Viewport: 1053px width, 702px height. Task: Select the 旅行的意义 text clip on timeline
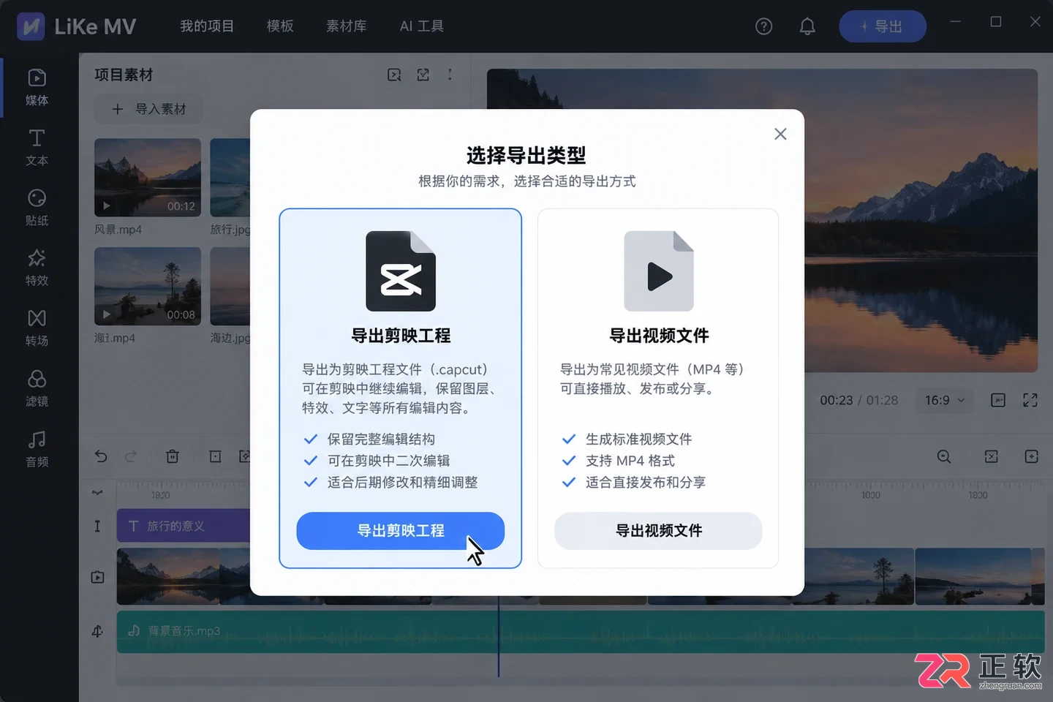(183, 526)
